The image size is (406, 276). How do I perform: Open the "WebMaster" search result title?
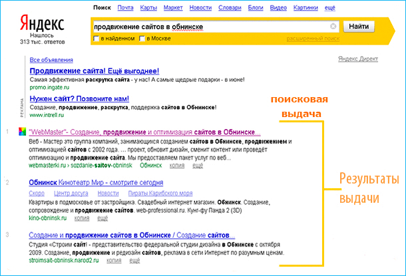pos(144,132)
